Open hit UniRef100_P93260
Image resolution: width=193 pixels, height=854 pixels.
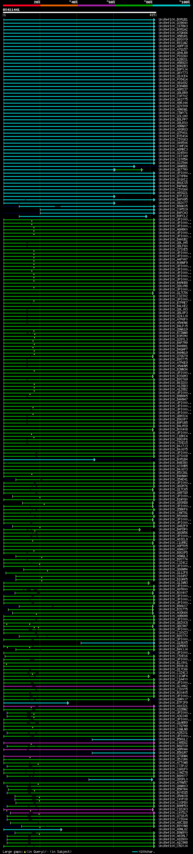(173, 56)
